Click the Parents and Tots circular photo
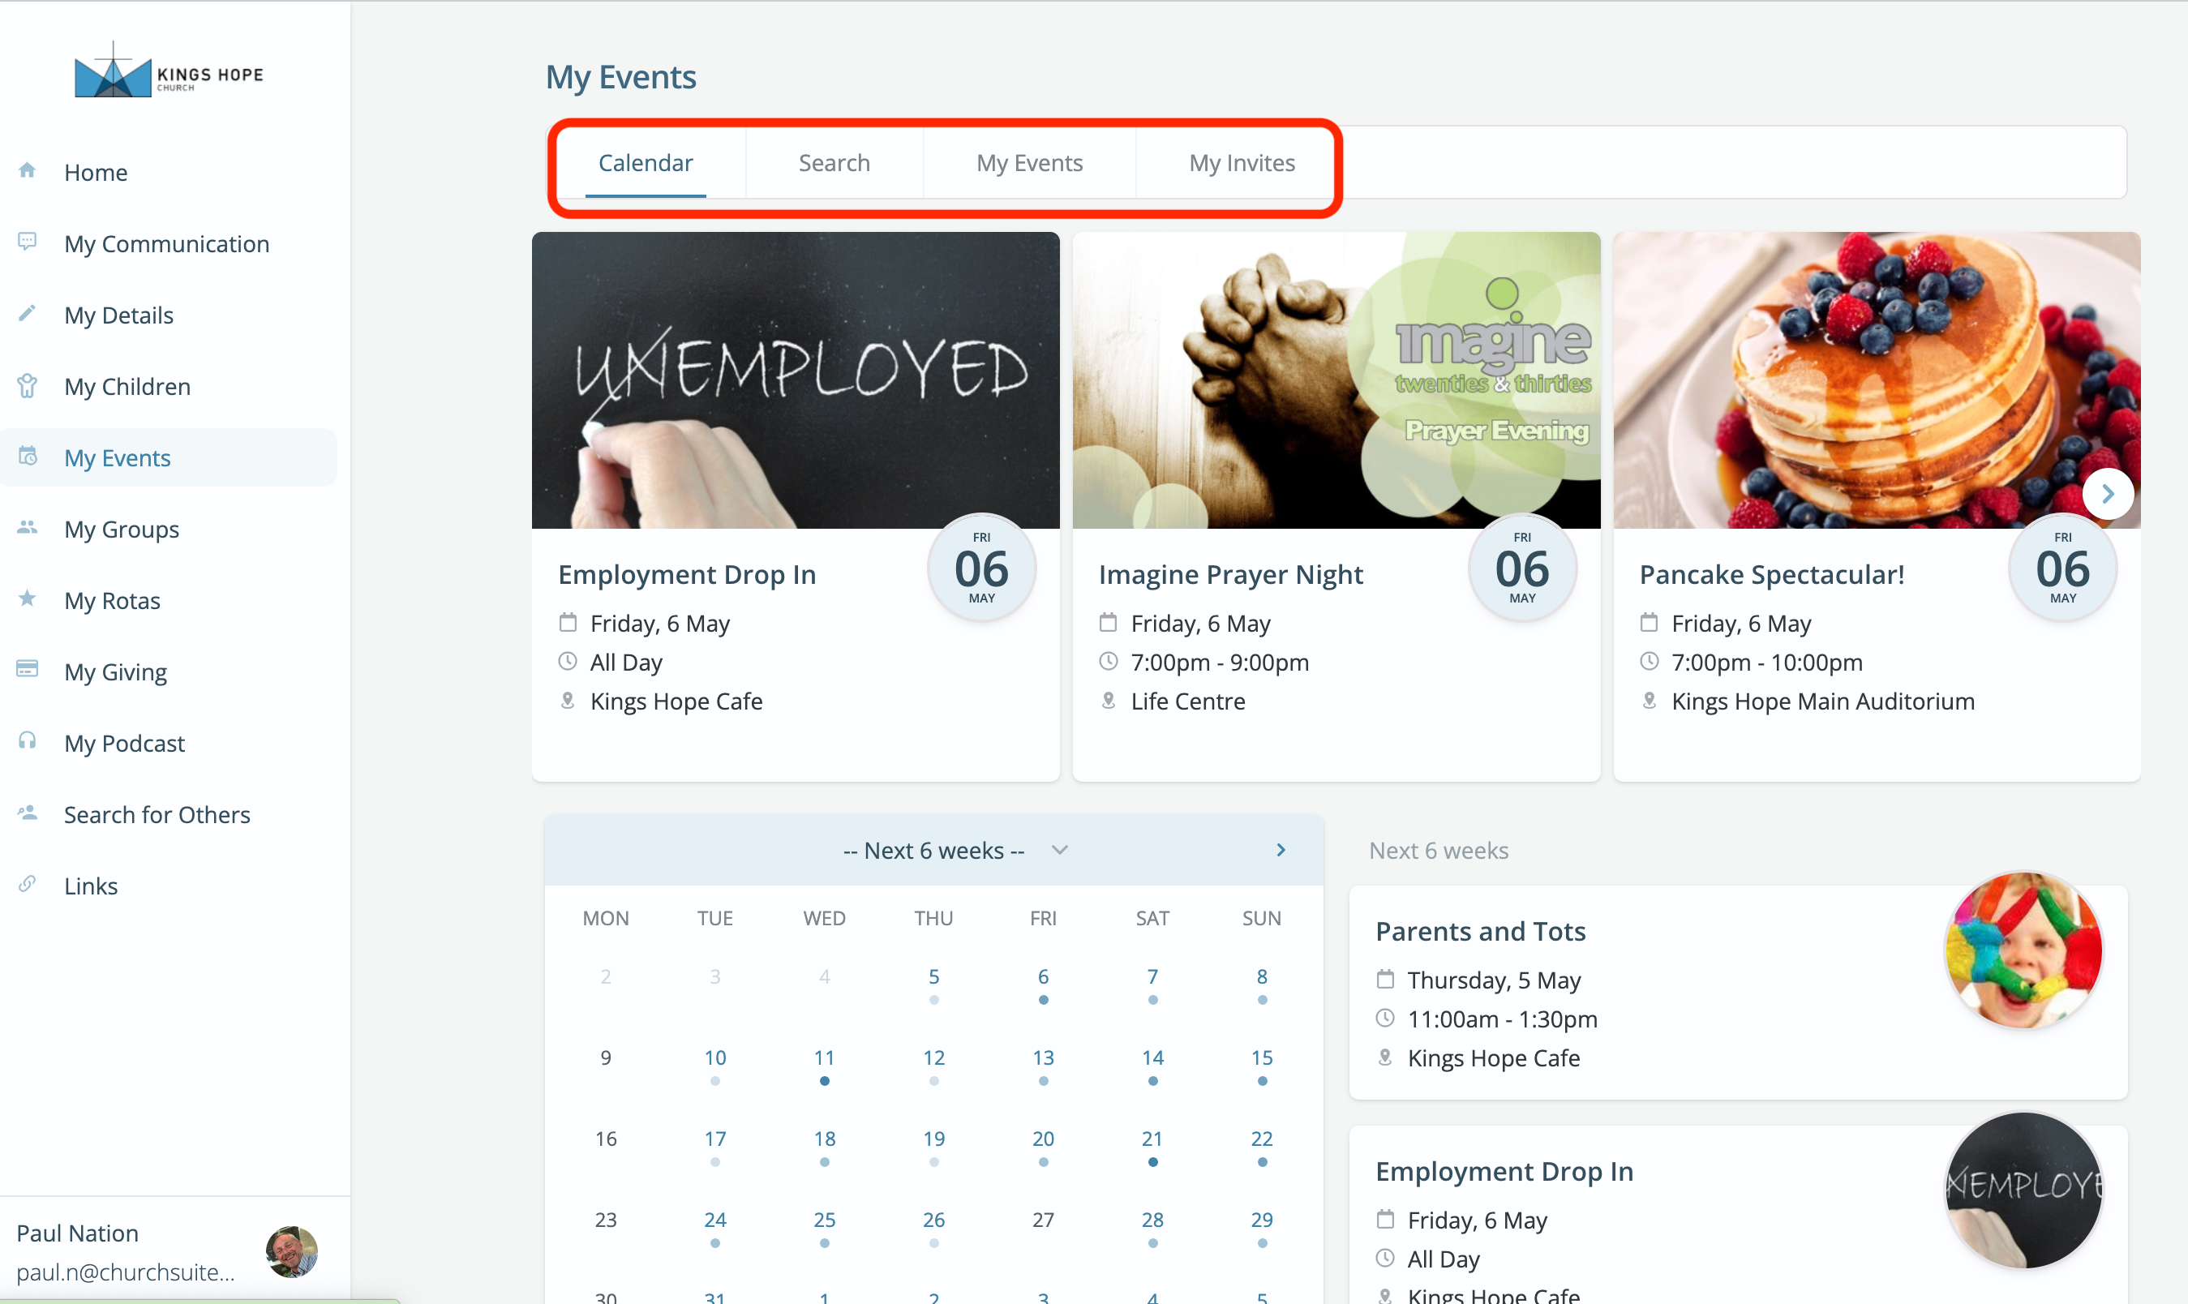Image resolution: width=2188 pixels, height=1304 pixels. click(x=2024, y=950)
